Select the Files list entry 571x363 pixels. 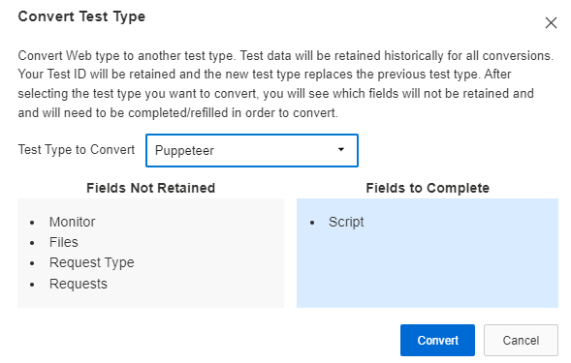pos(64,242)
